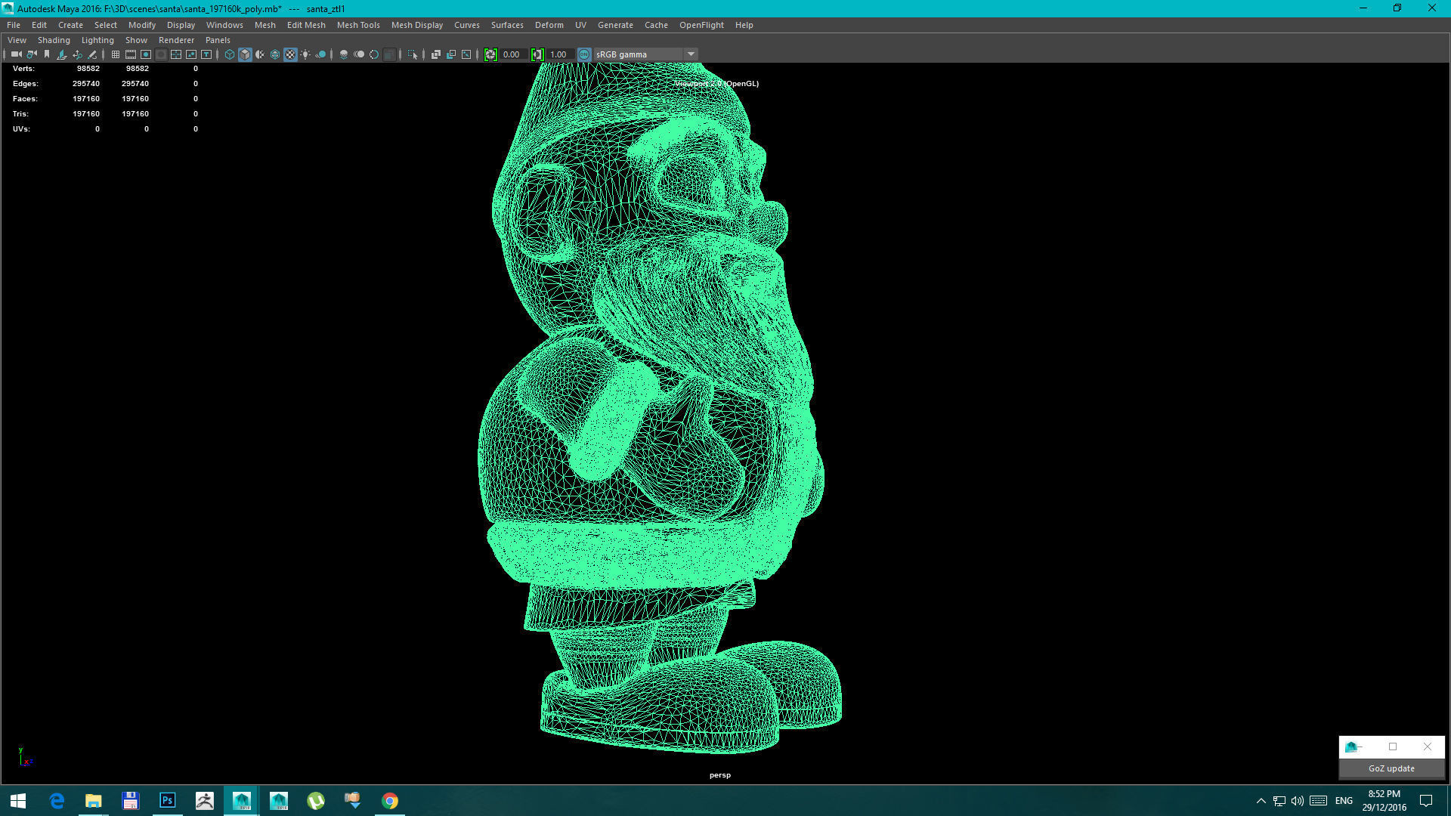Click the arrow beside sRGB gamma
Image resolution: width=1451 pixels, height=816 pixels.
pyautogui.click(x=691, y=54)
